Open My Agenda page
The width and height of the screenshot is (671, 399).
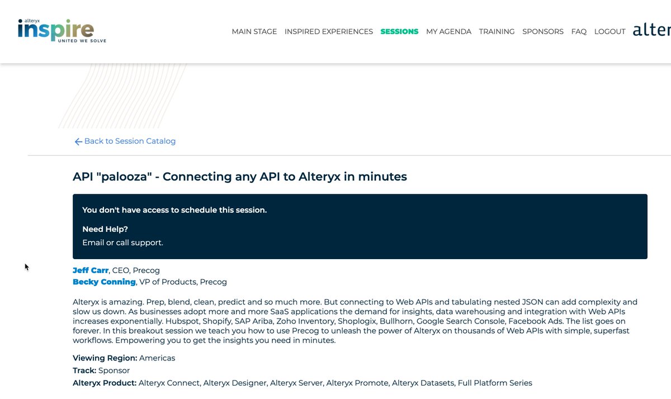pos(448,31)
